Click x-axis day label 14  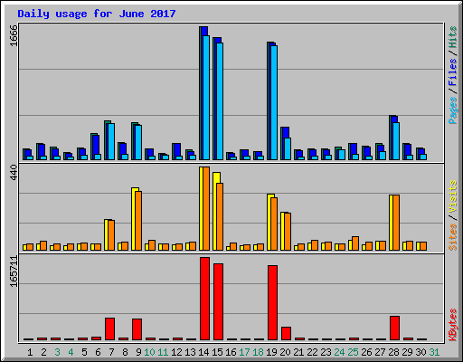point(203,352)
